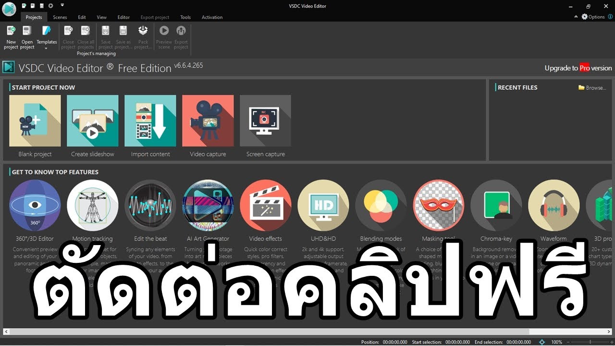The image size is (615, 346).
Task: Click the blue info icon beside Options
Action: (610, 17)
